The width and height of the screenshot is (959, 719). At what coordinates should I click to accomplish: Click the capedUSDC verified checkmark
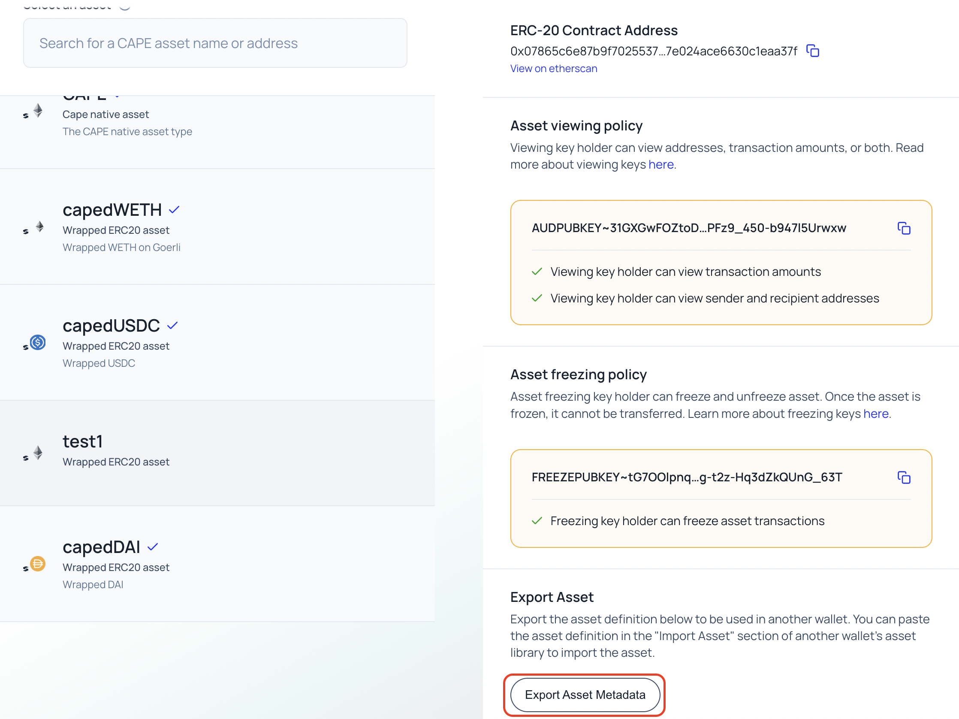click(172, 326)
